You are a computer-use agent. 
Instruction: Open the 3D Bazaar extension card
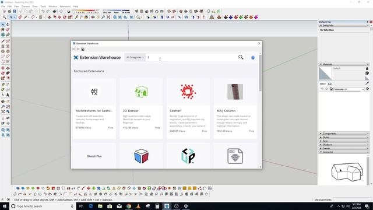click(141, 108)
